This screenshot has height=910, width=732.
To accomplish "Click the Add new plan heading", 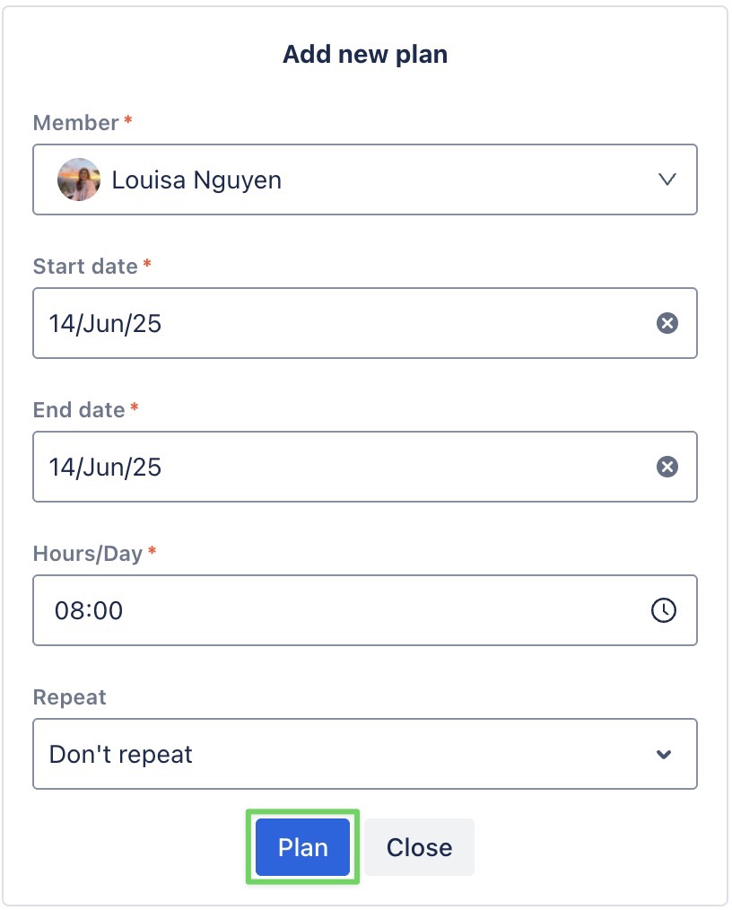I will (365, 54).
